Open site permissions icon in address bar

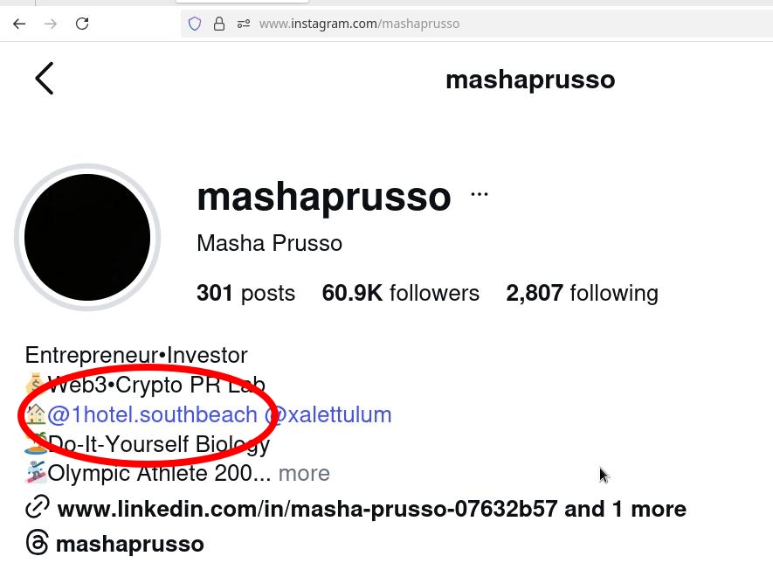click(x=244, y=24)
